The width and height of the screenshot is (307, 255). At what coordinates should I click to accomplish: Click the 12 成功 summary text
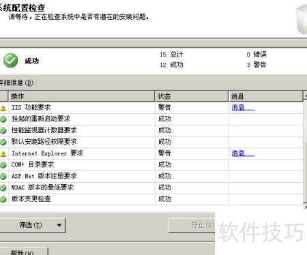pos(171,65)
